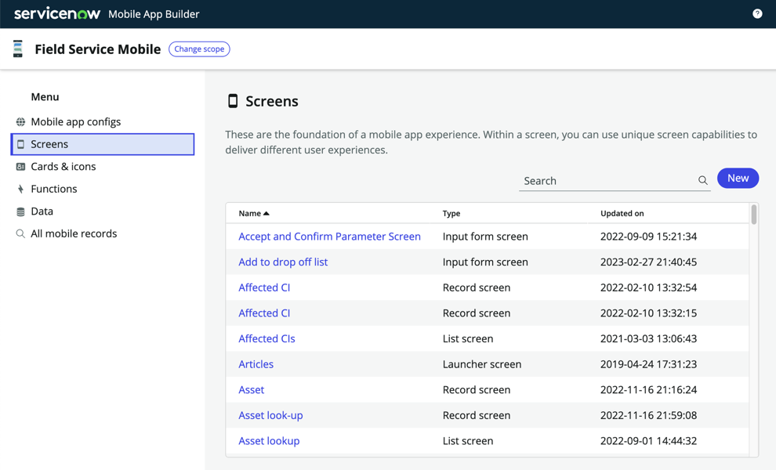The image size is (776, 470).
Task: Sort by the Updated on column header
Action: (x=622, y=213)
